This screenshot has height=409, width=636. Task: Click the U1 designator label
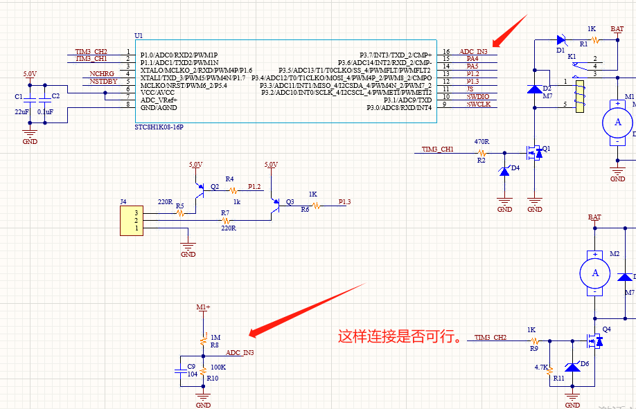tap(139, 36)
